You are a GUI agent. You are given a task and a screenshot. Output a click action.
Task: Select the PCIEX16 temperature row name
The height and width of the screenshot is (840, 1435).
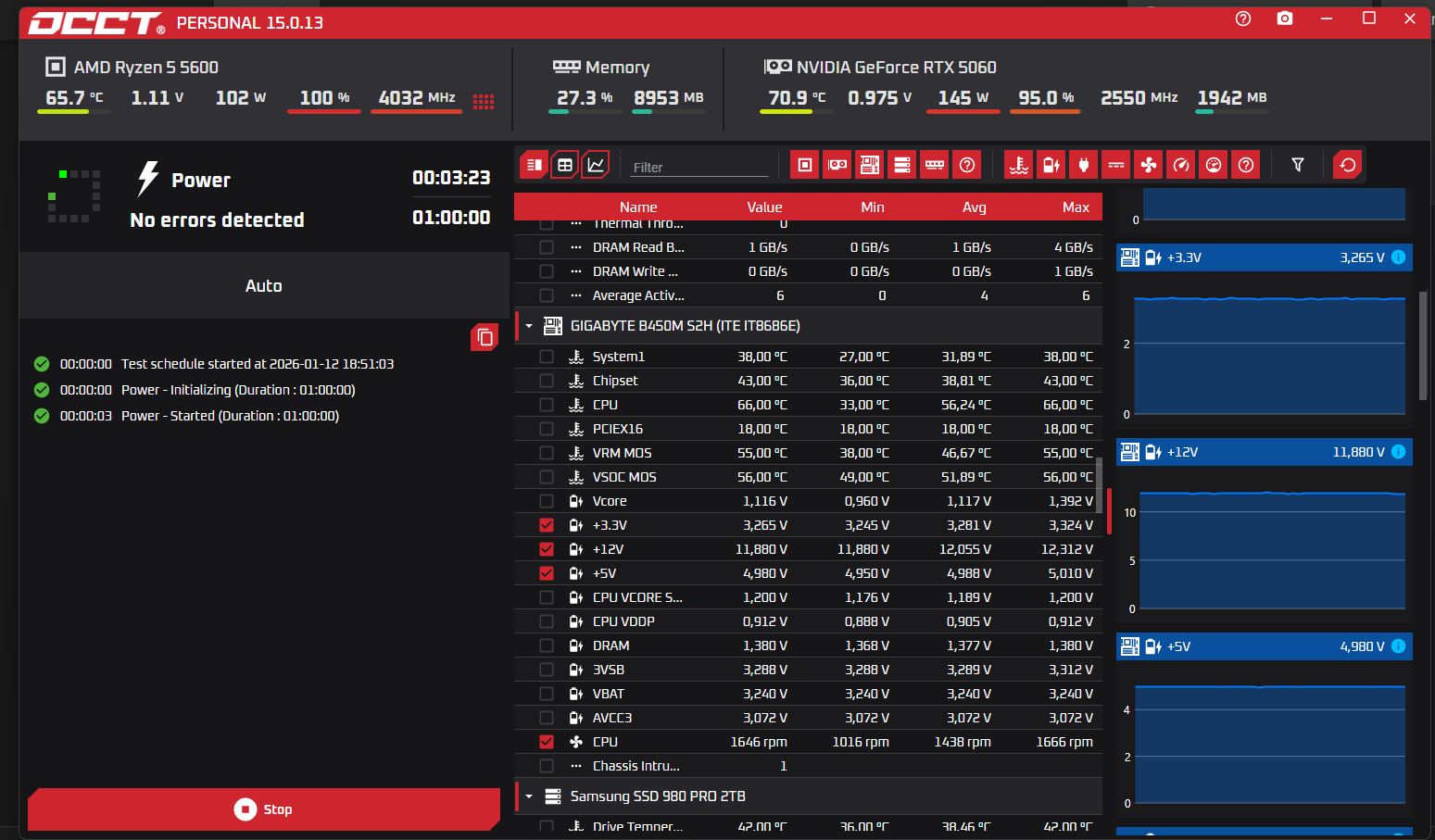(x=618, y=429)
